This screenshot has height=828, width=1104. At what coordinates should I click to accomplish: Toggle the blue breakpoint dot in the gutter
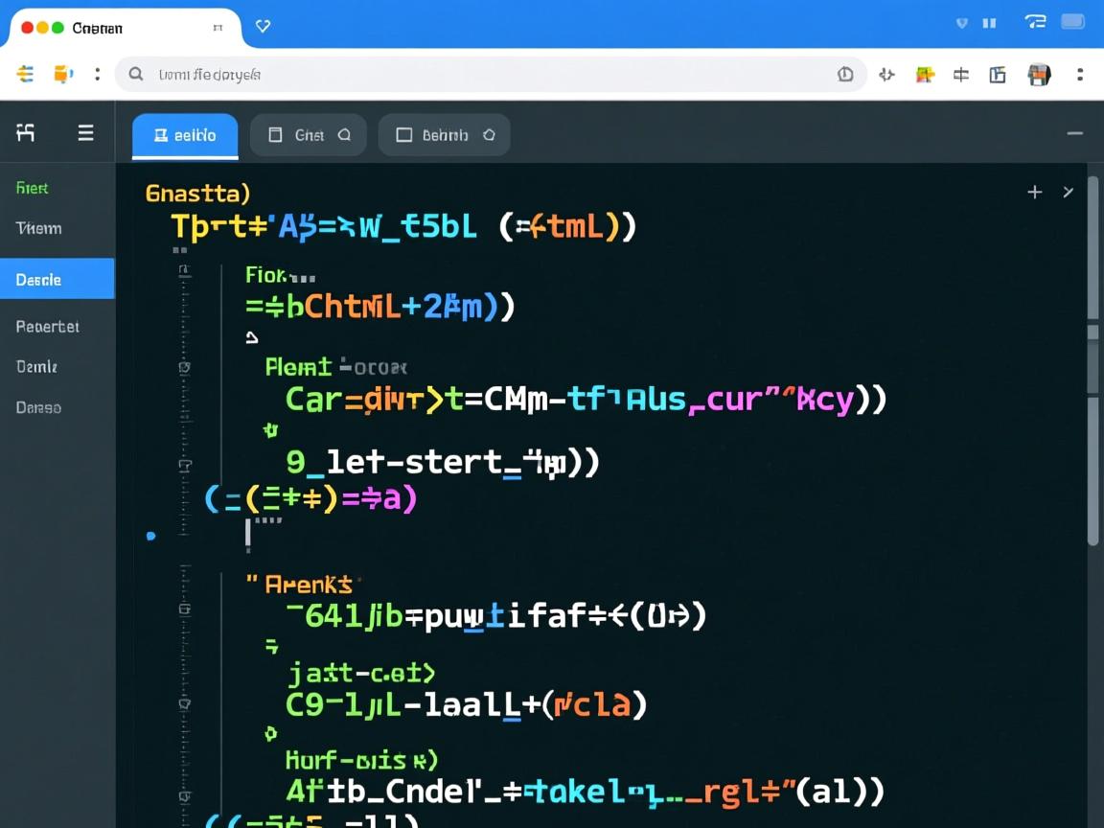[150, 536]
